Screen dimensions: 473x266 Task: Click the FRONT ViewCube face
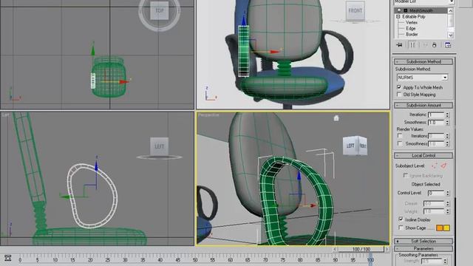click(355, 11)
